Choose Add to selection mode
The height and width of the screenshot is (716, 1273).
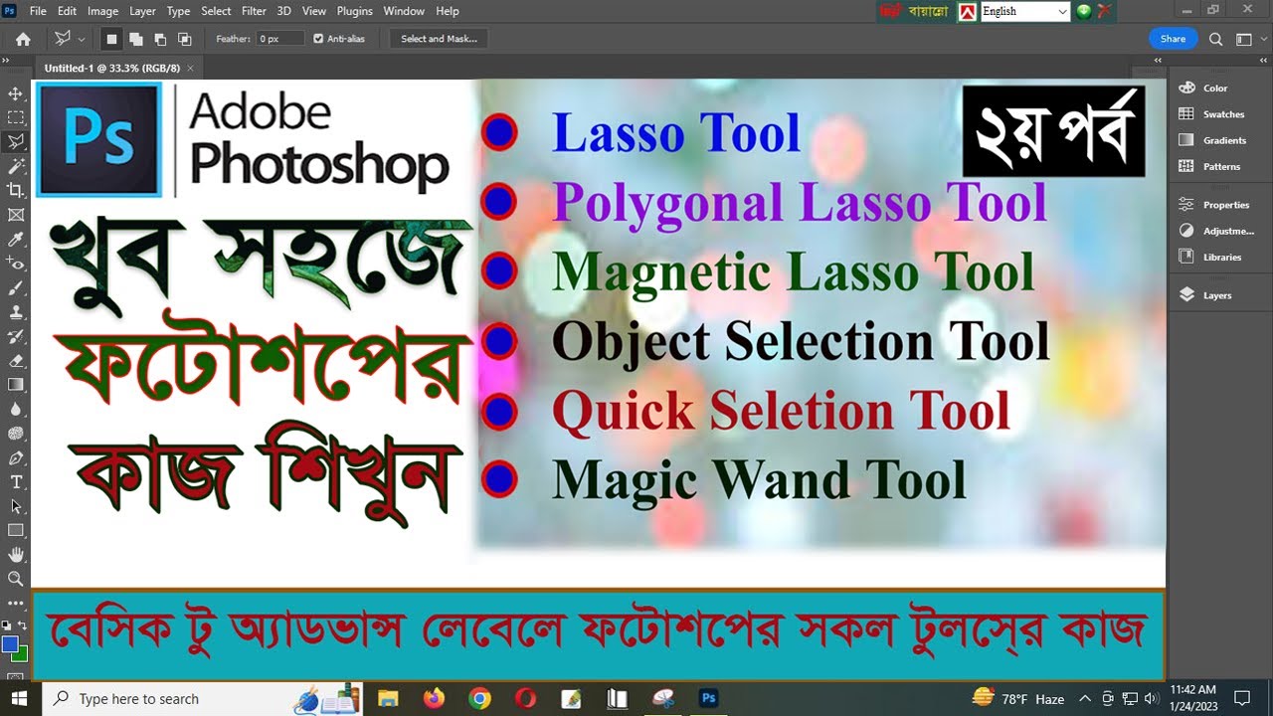135,39
